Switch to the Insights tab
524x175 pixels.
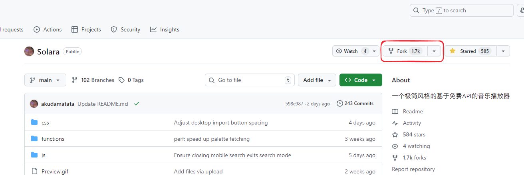[x=165, y=29]
